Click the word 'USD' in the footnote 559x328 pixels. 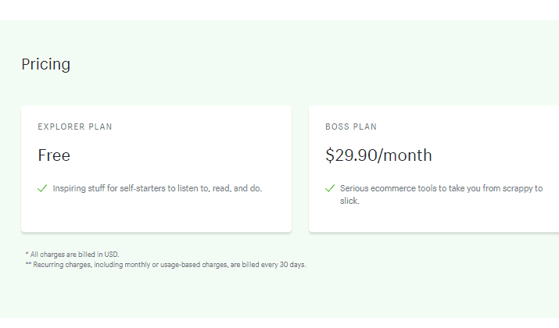coord(111,255)
